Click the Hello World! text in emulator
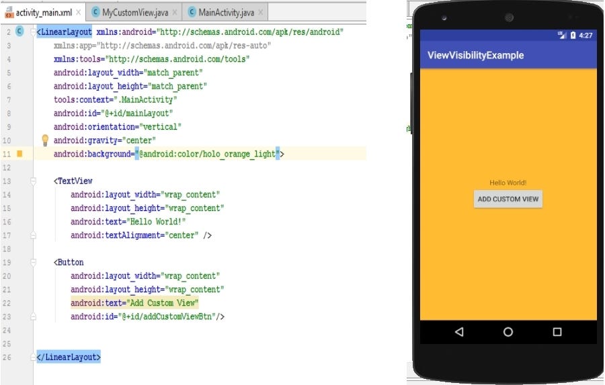The height and width of the screenshot is (385, 605). click(x=508, y=183)
